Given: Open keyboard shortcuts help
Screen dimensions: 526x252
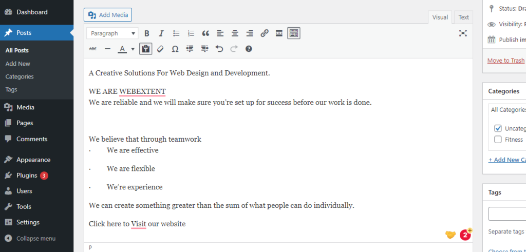Looking at the screenshot, I should (x=249, y=49).
